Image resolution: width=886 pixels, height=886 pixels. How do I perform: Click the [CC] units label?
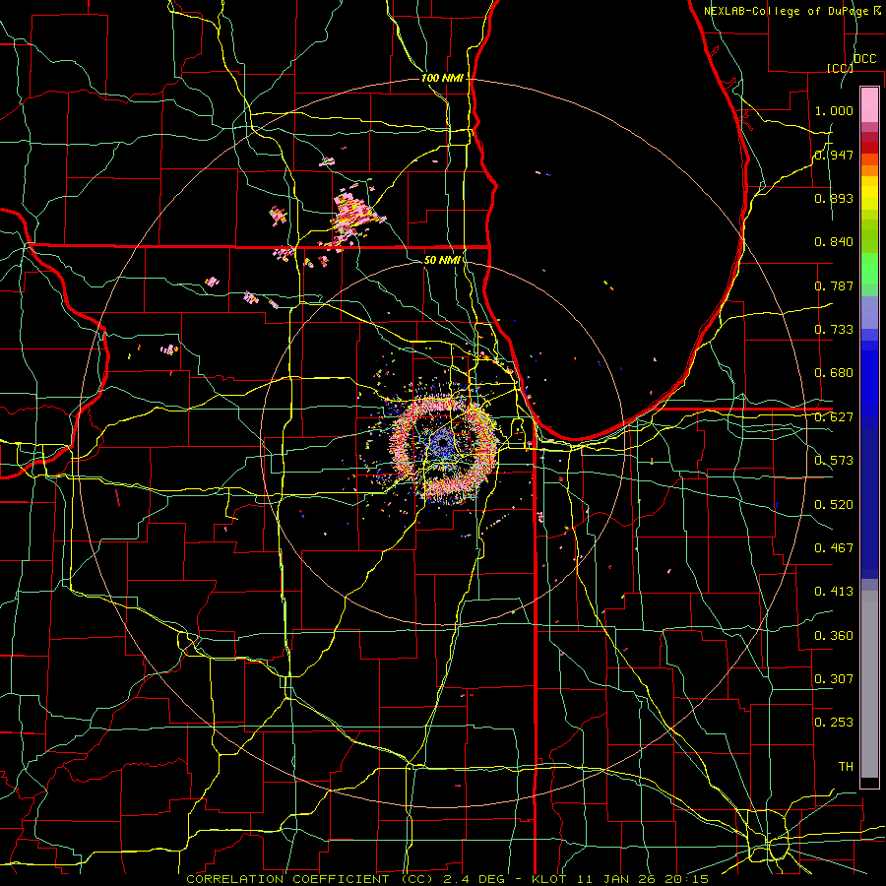(841, 68)
